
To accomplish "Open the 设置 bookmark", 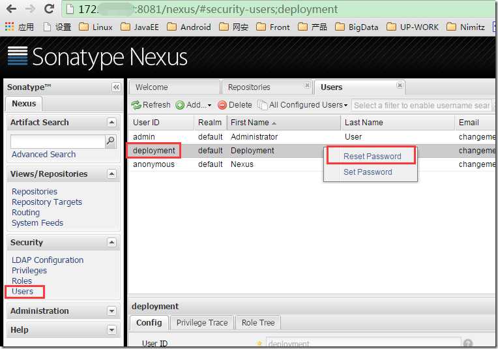I will (x=57, y=27).
